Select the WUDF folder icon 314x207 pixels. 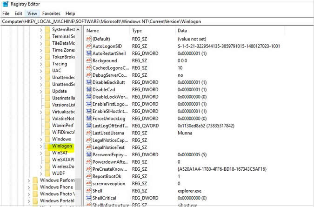tap(47, 173)
